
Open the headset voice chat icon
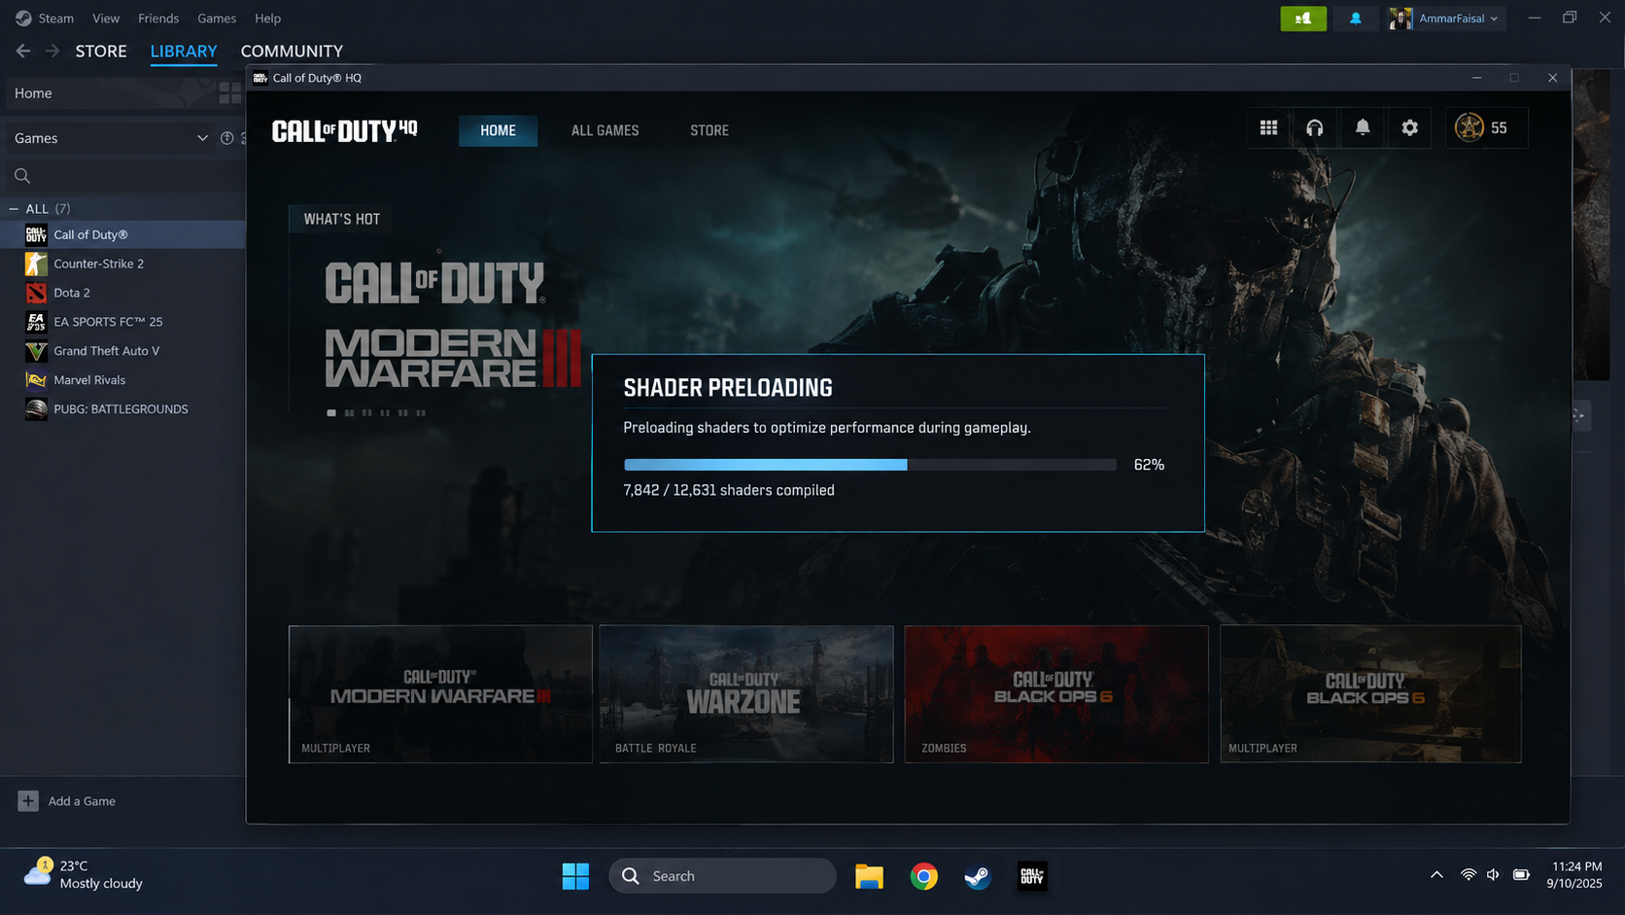pos(1315,127)
